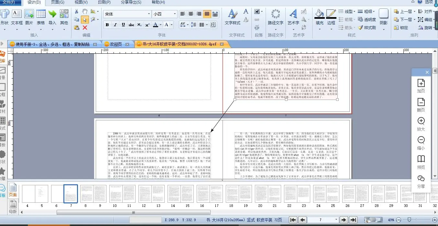Toggle underline text formatting
Screen dimensions: 438x226
tap(123, 25)
